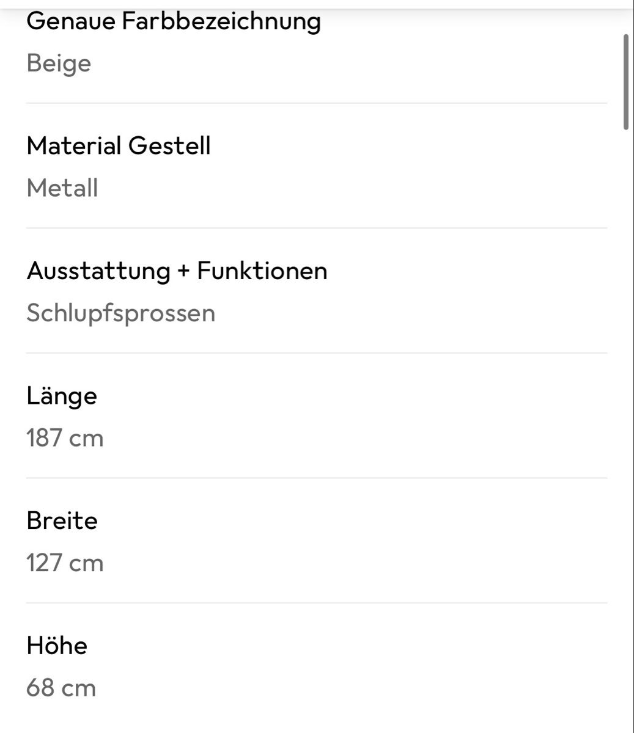Click the divider line below Metall

pos(317,228)
